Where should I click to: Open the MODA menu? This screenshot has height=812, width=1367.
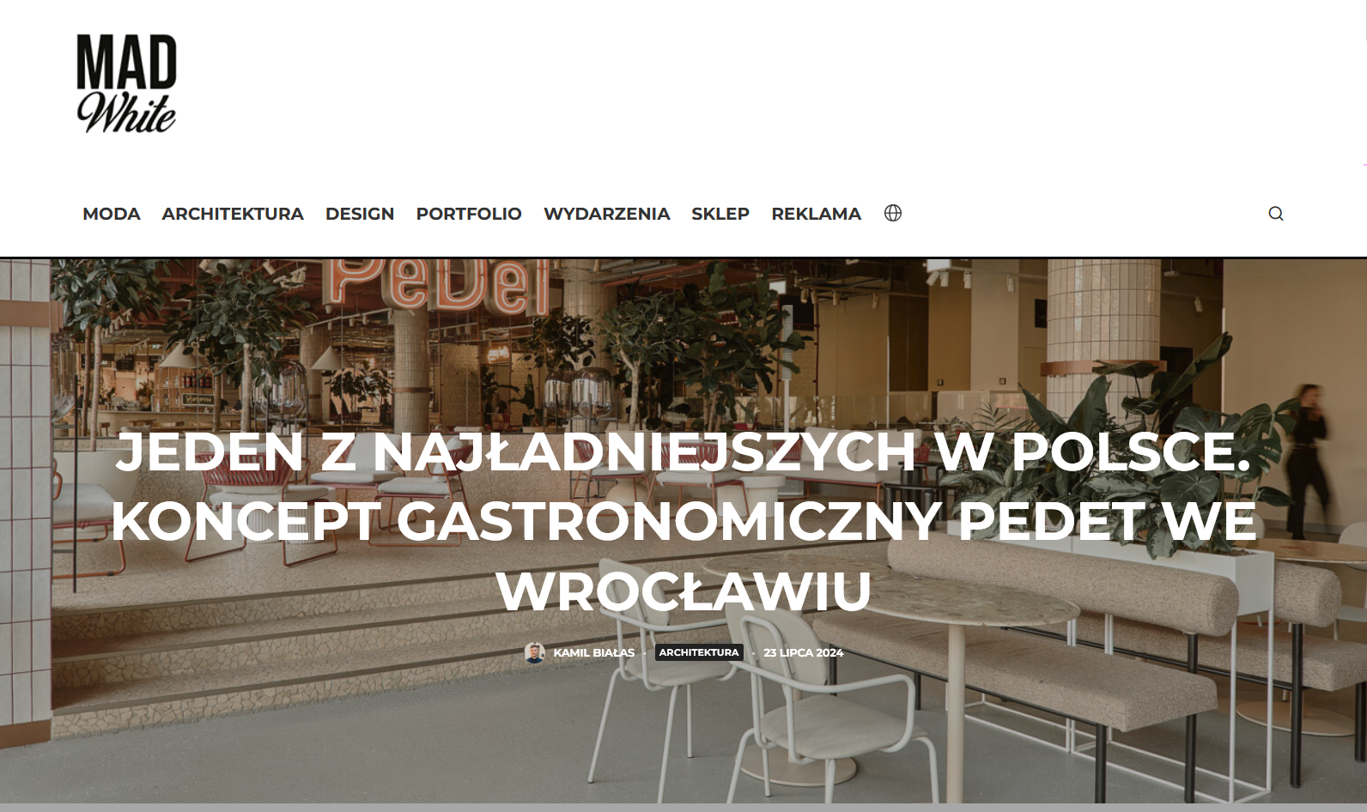pyautogui.click(x=112, y=214)
